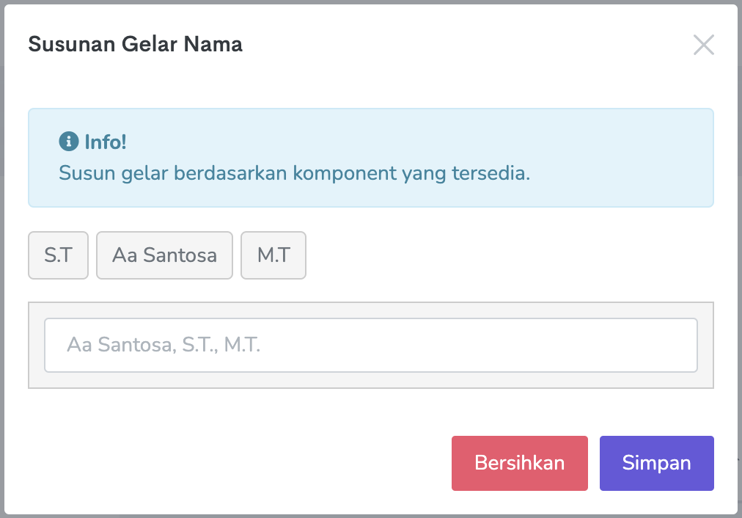Viewport: 742px width, 518px height.
Task: Click the Susunan Gelar Nama heading
Action: click(135, 45)
